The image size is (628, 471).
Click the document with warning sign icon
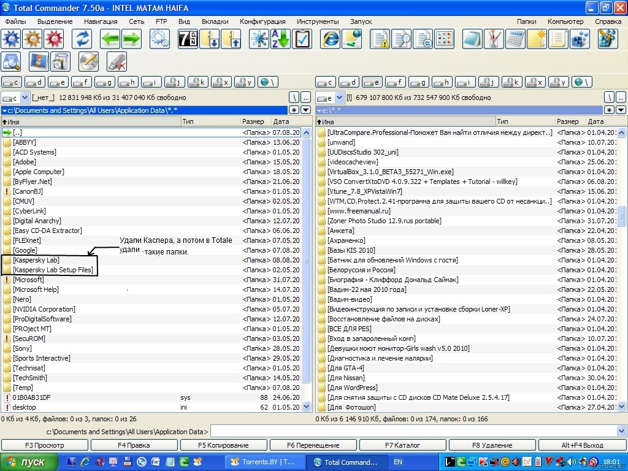pos(380,39)
